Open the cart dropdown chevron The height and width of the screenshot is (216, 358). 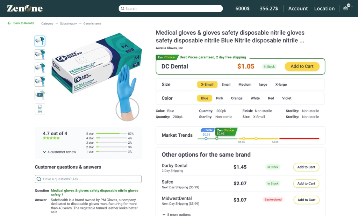click(352, 7)
